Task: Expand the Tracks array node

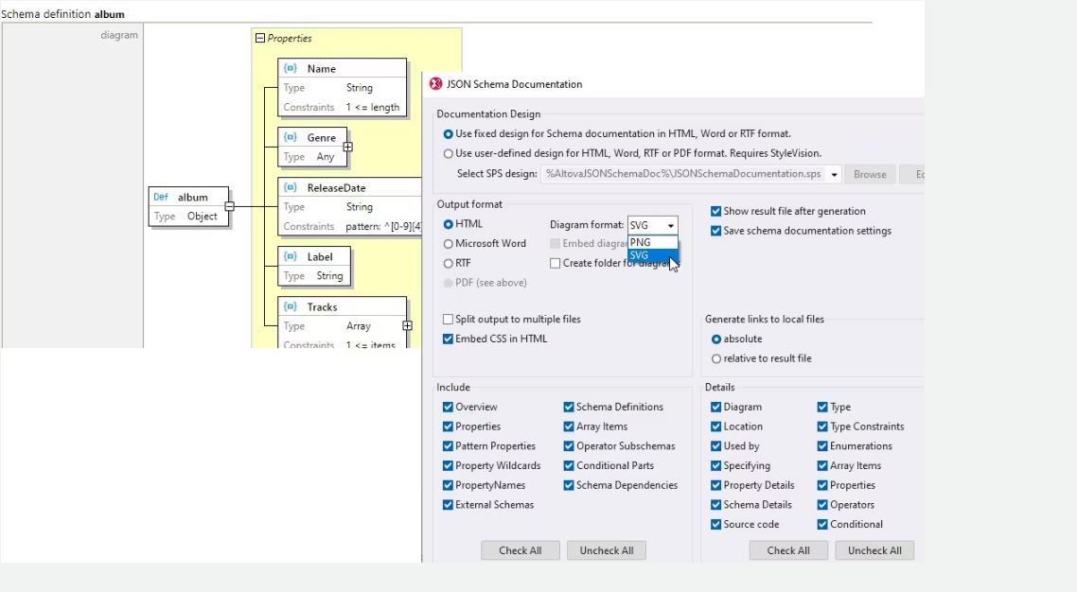Action: click(x=407, y=325)
